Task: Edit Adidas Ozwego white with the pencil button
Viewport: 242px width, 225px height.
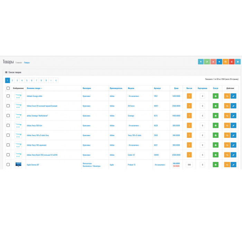Action: pyautogui.click(x=233, y=96)
